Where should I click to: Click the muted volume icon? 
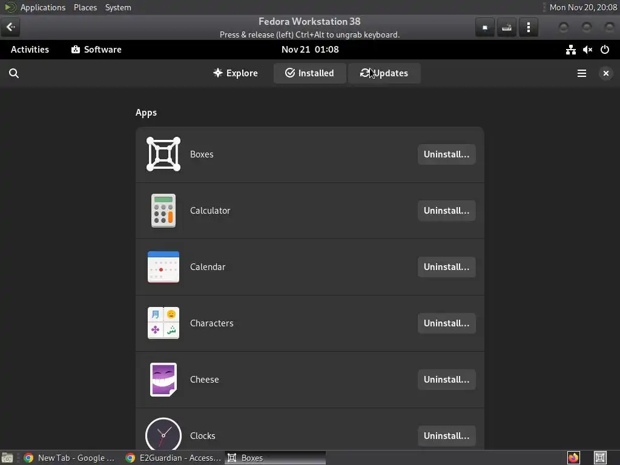tap(587, 50)
